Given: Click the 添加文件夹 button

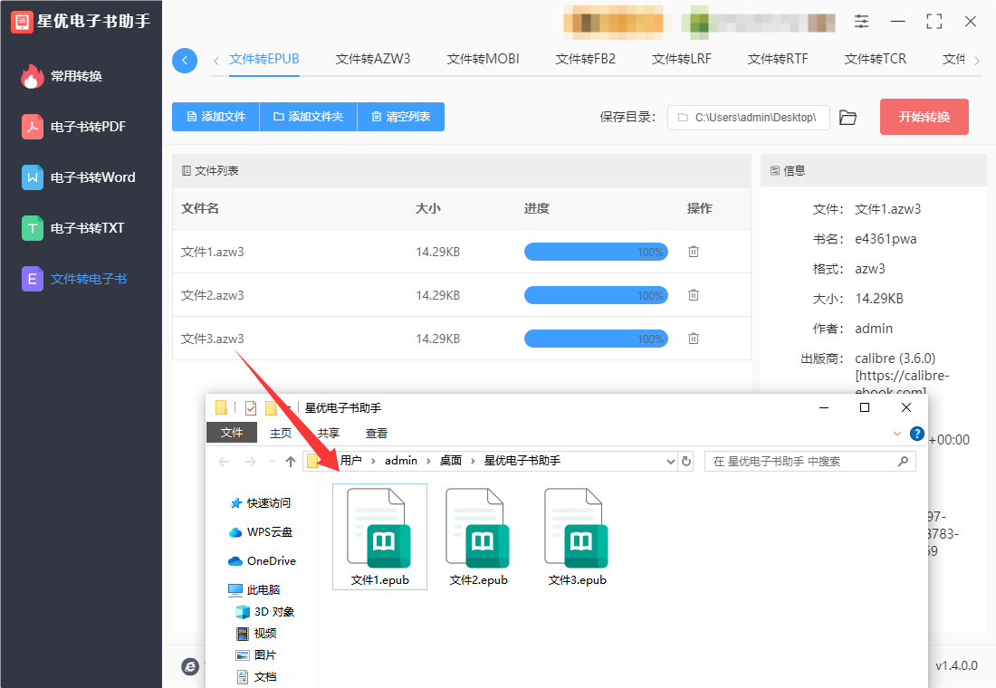Looking at the screenshot, I should (309, 117).
